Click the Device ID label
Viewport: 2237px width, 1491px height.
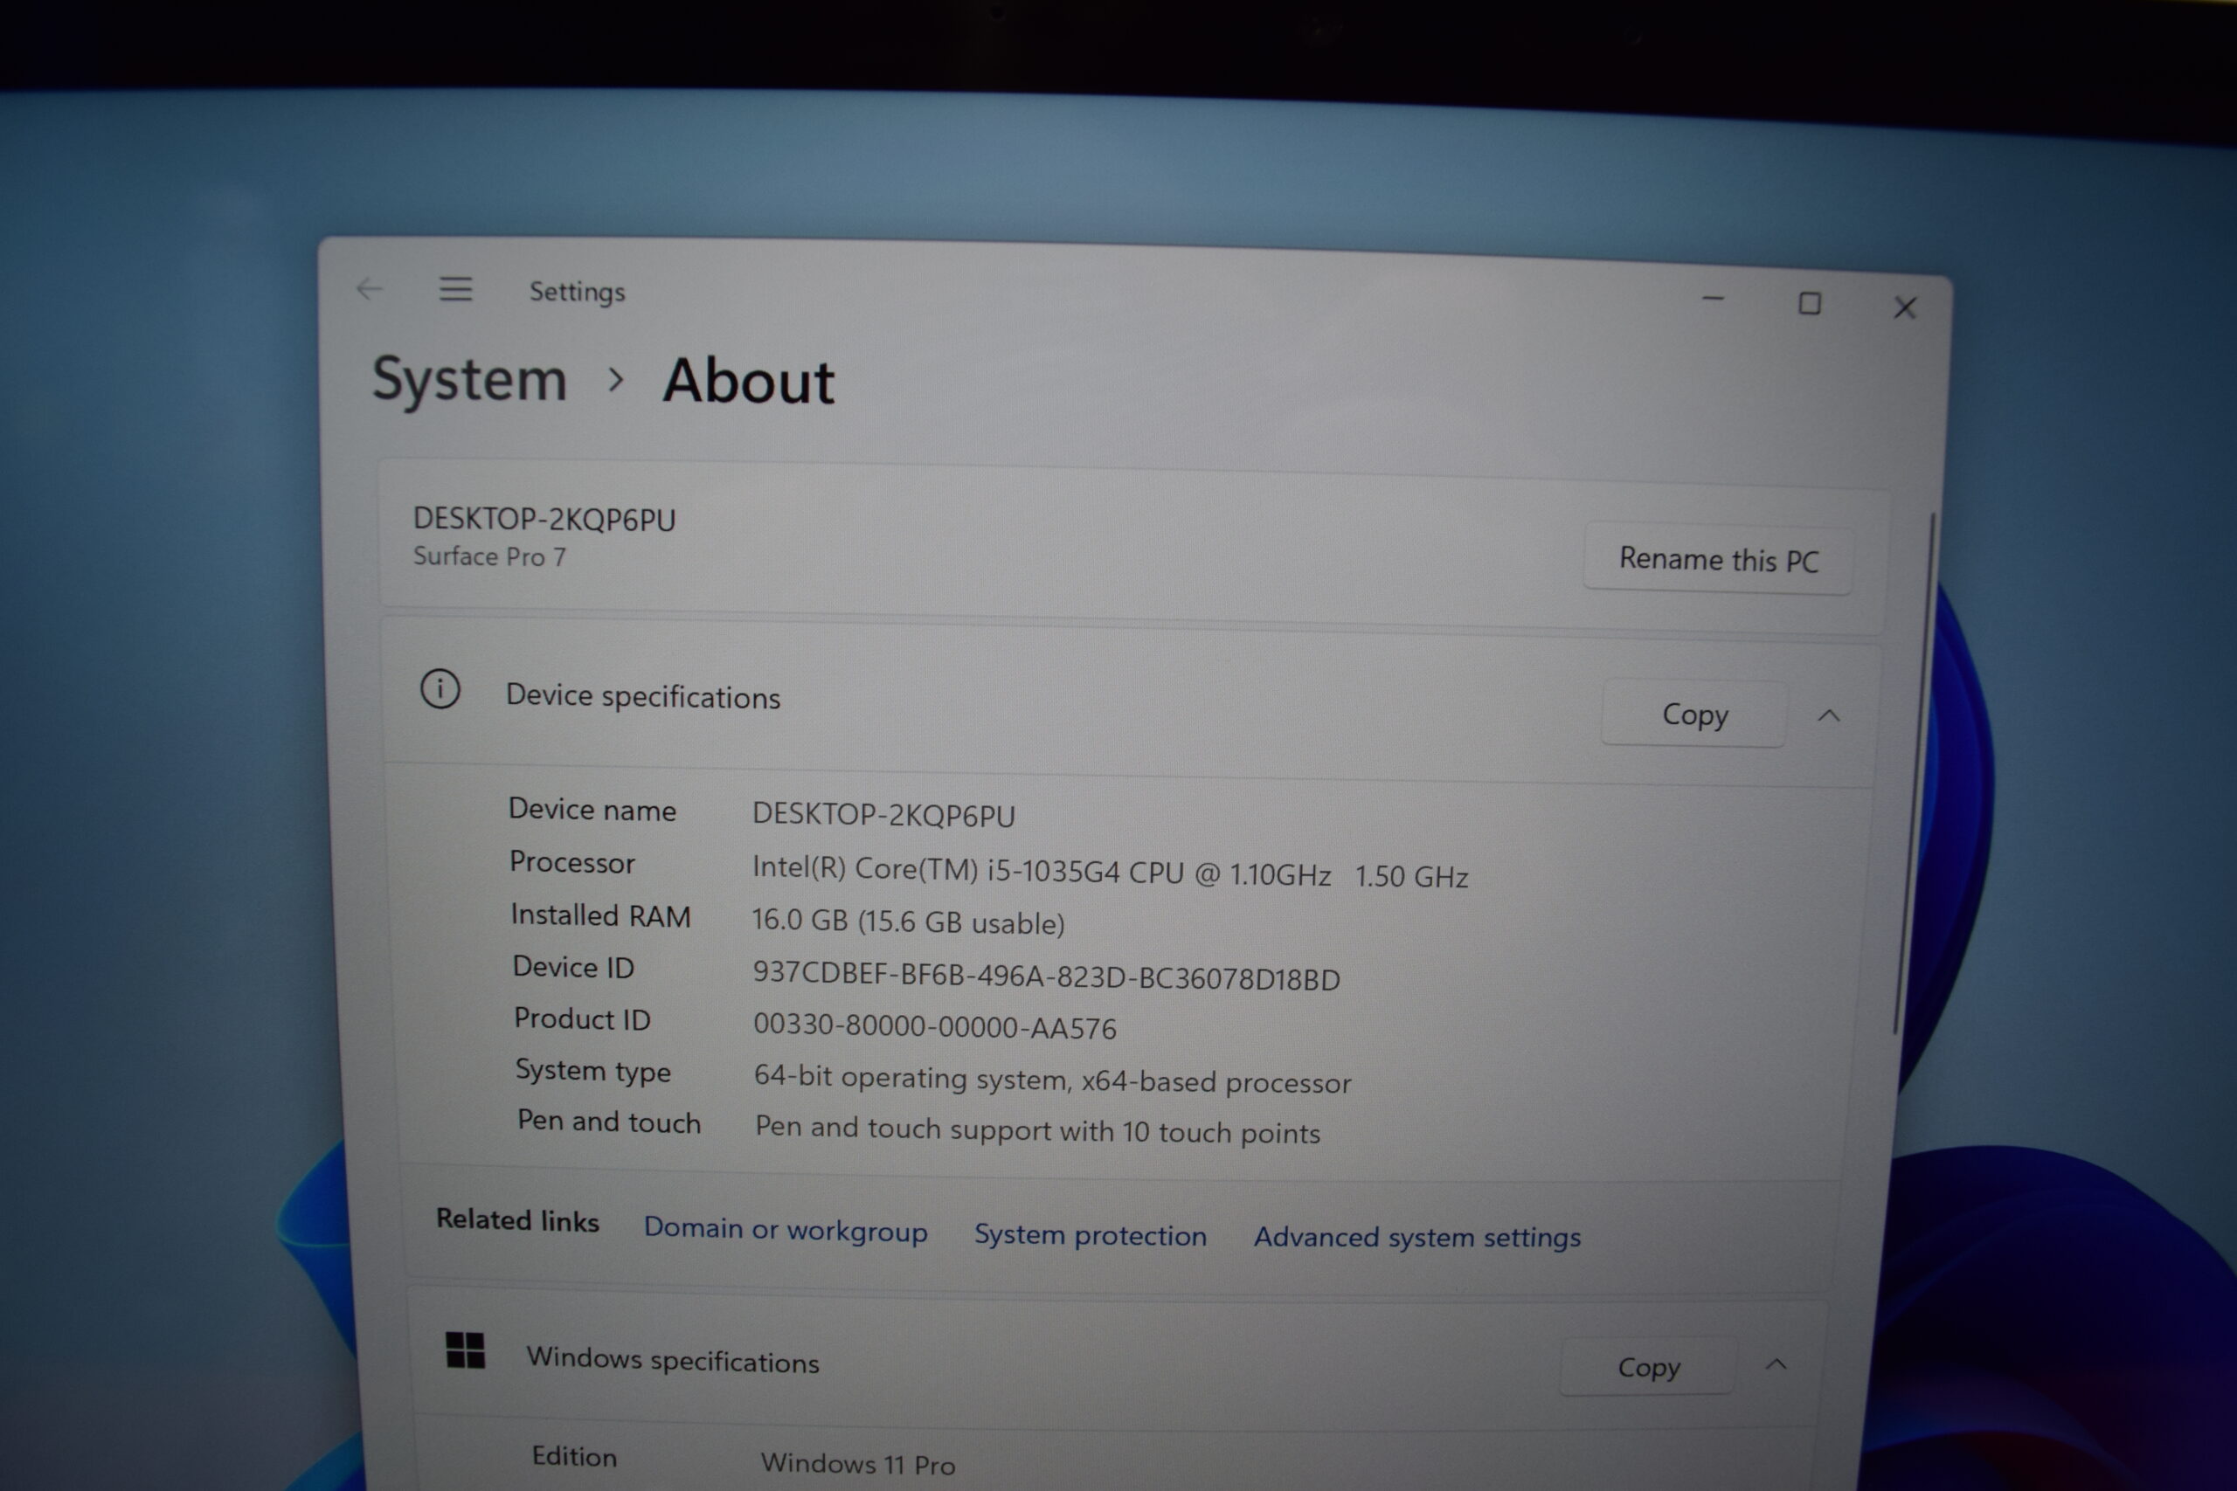coord(573,967)
